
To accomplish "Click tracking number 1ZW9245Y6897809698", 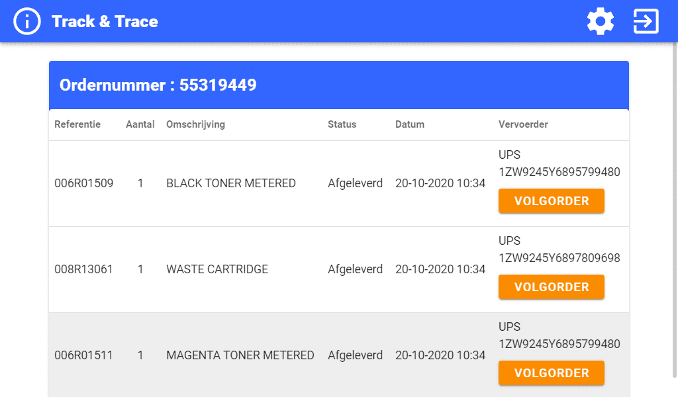I will click(x=559, y=258).
